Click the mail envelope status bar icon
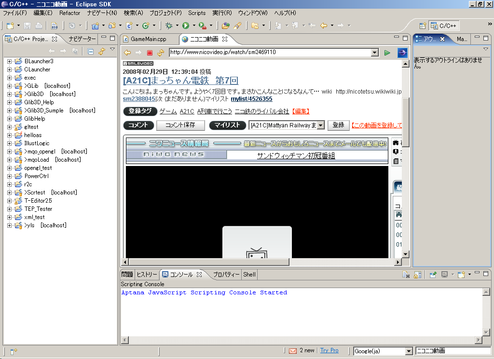494x359 pixels. 293,351
